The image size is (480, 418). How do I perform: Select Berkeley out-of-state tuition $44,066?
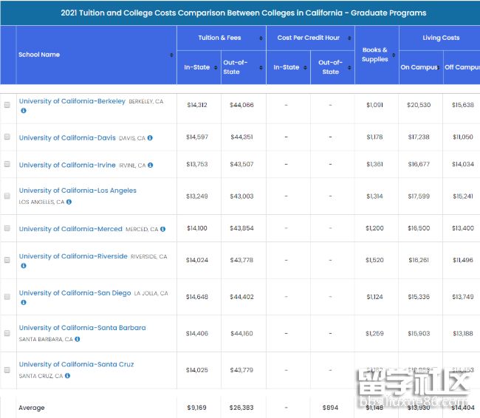tap(241, 105)
